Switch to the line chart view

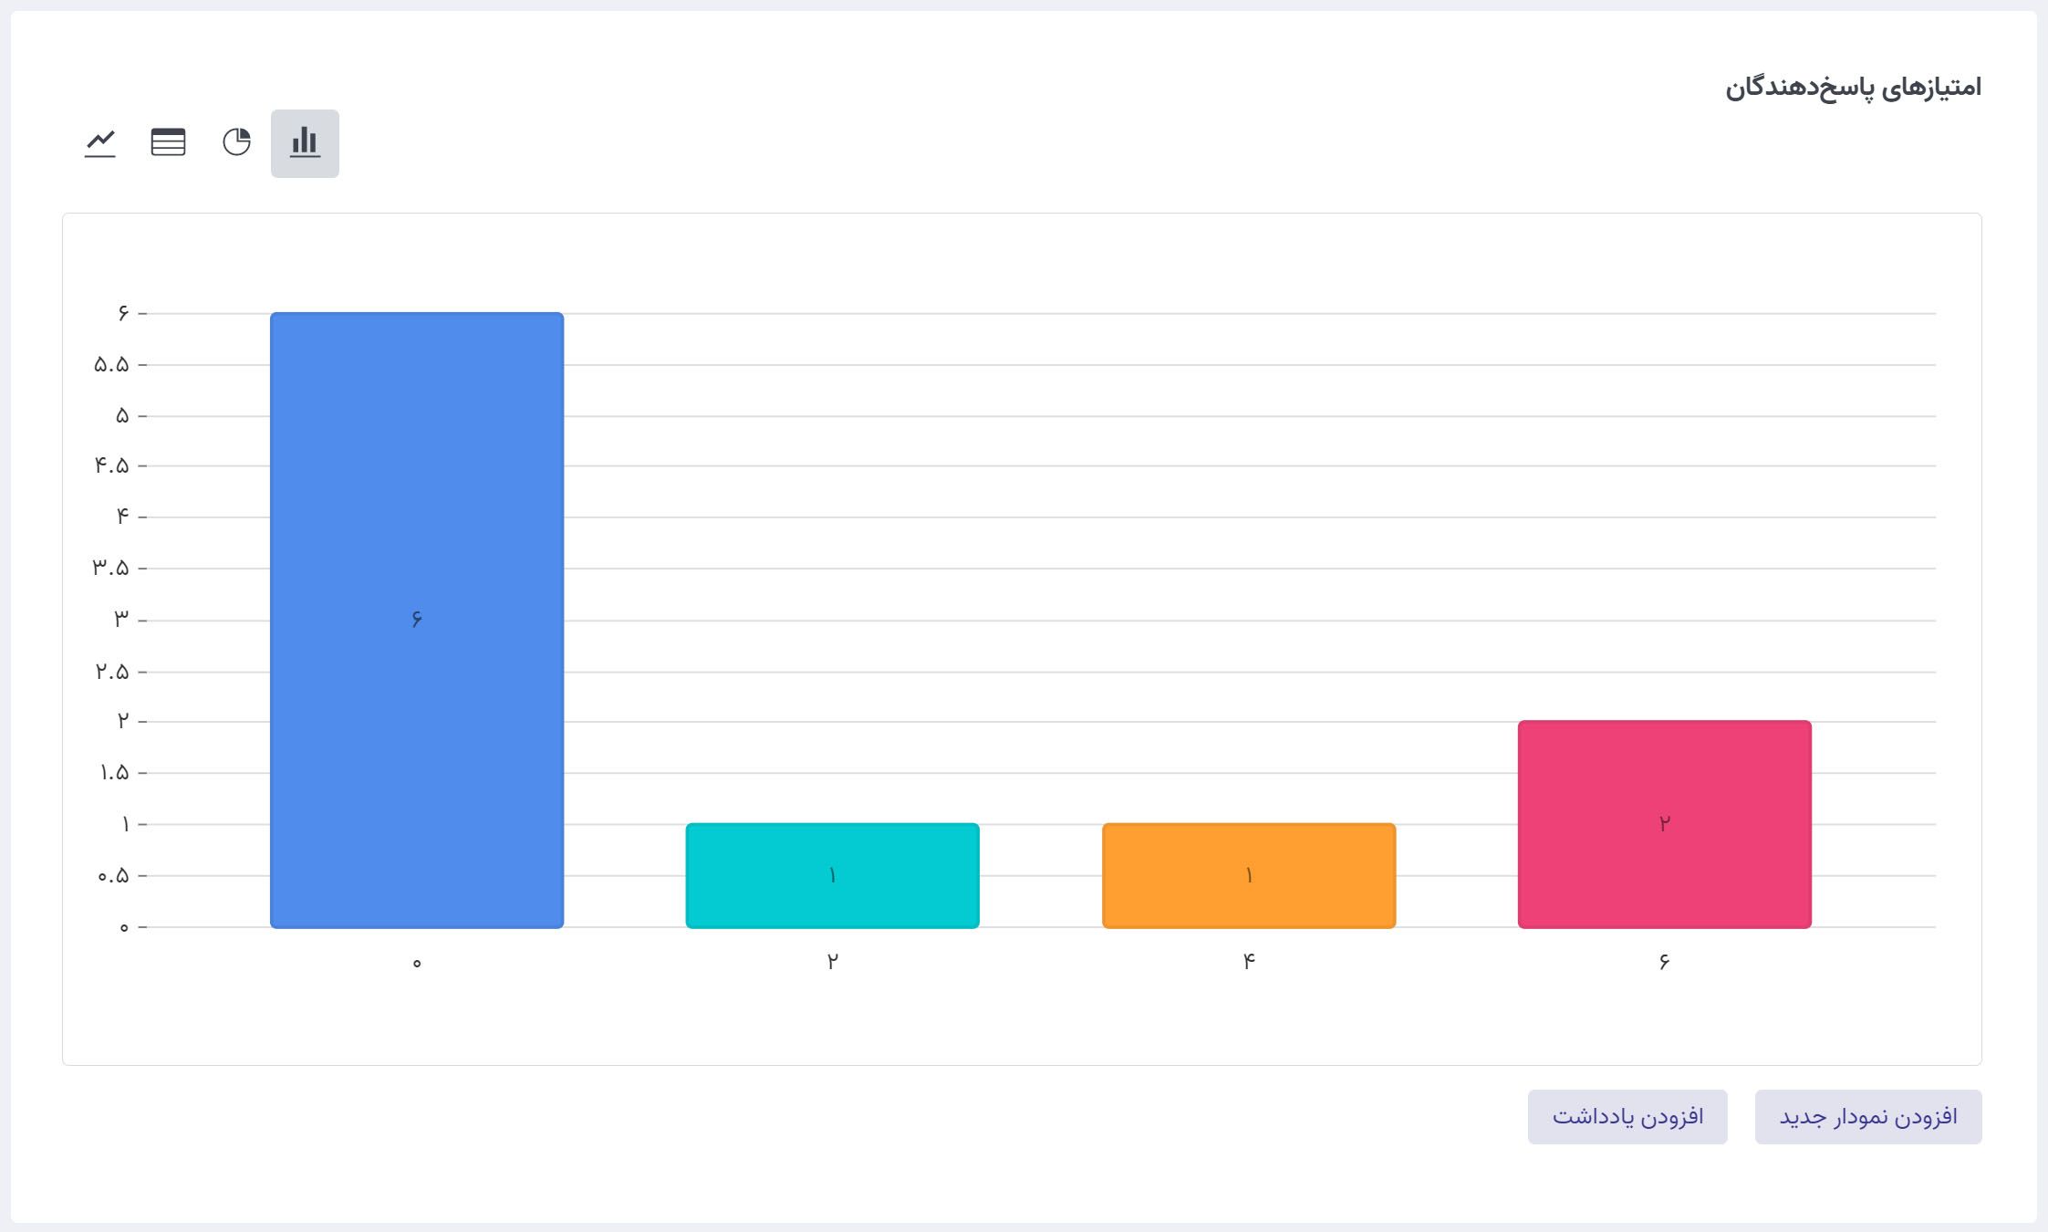[100, 143]
